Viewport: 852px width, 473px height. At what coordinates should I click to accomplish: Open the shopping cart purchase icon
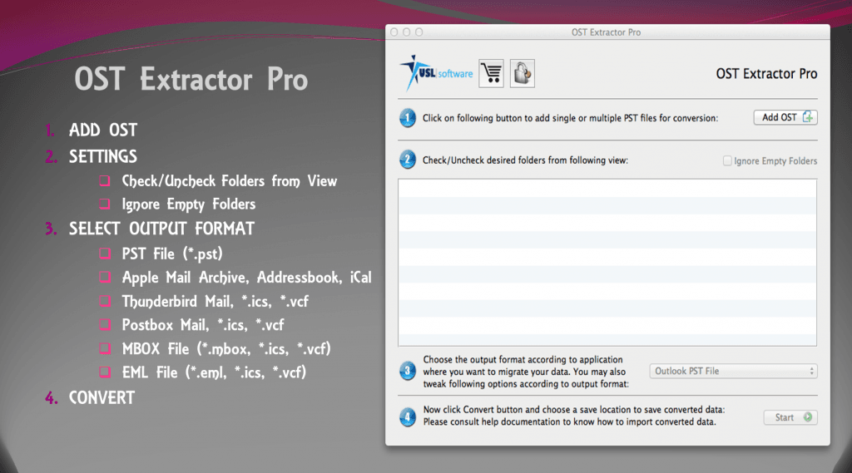492,73
